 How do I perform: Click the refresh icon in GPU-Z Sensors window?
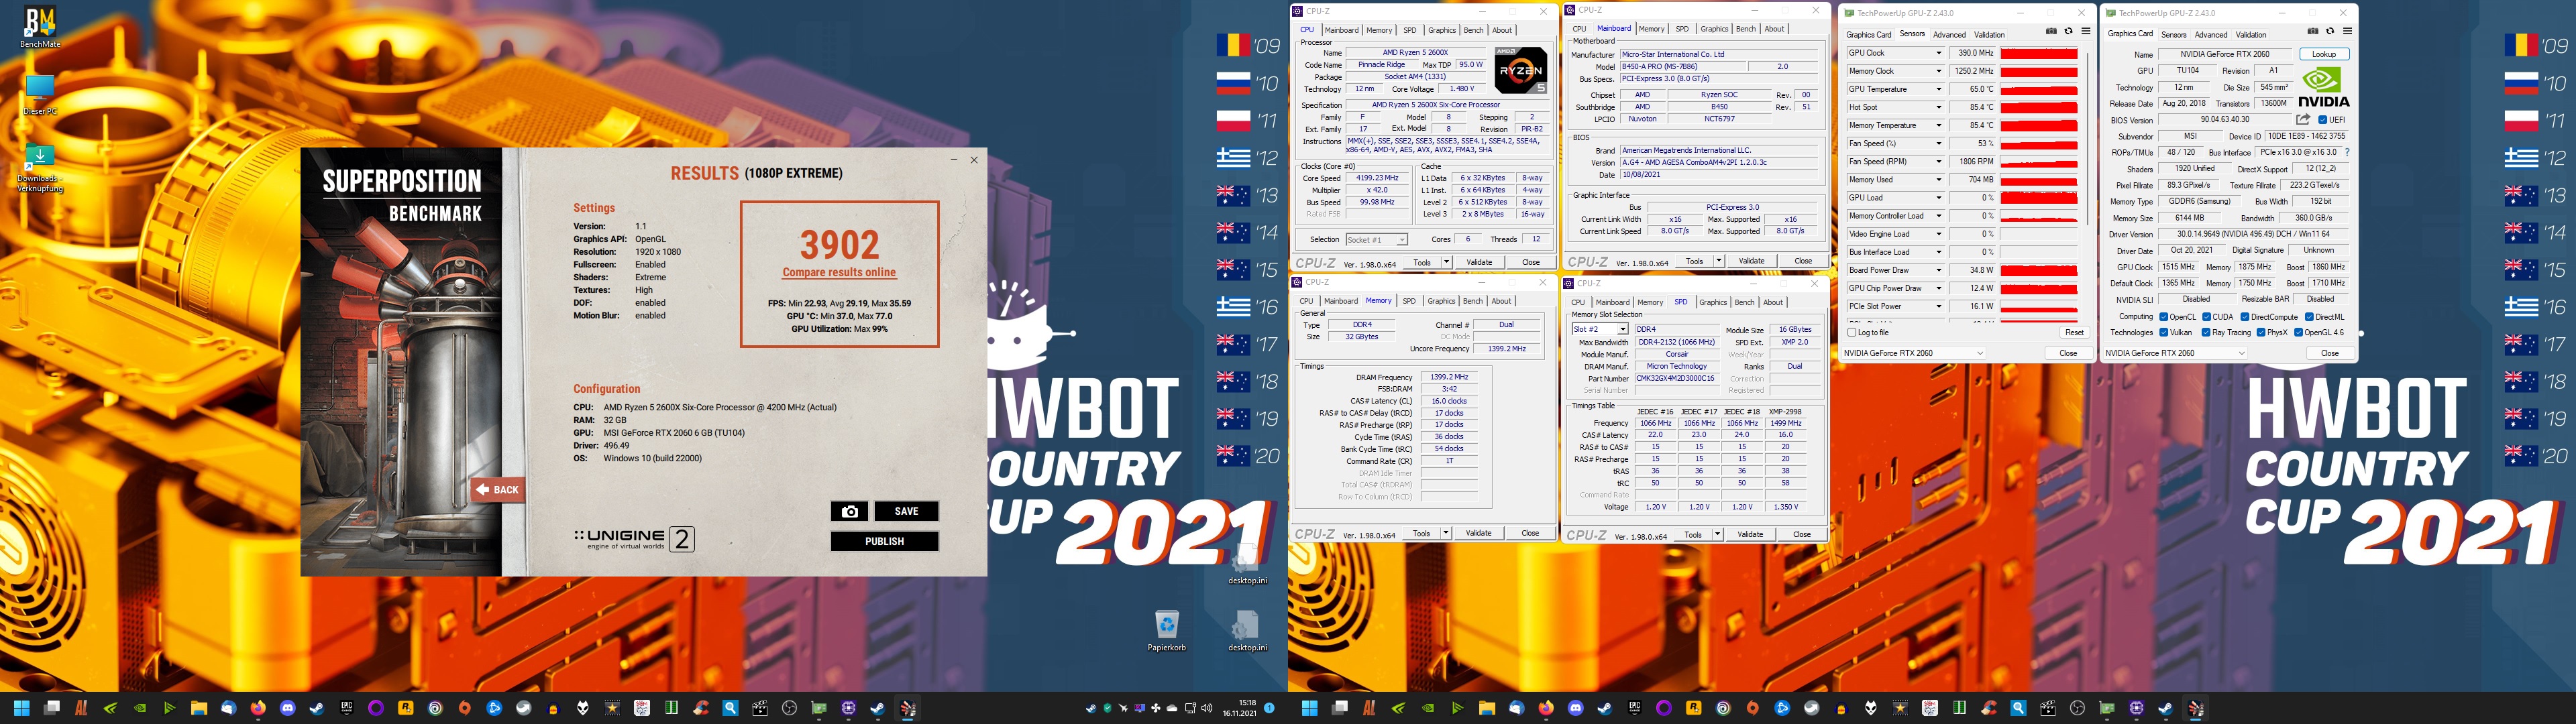click(x=2069, y=31)
